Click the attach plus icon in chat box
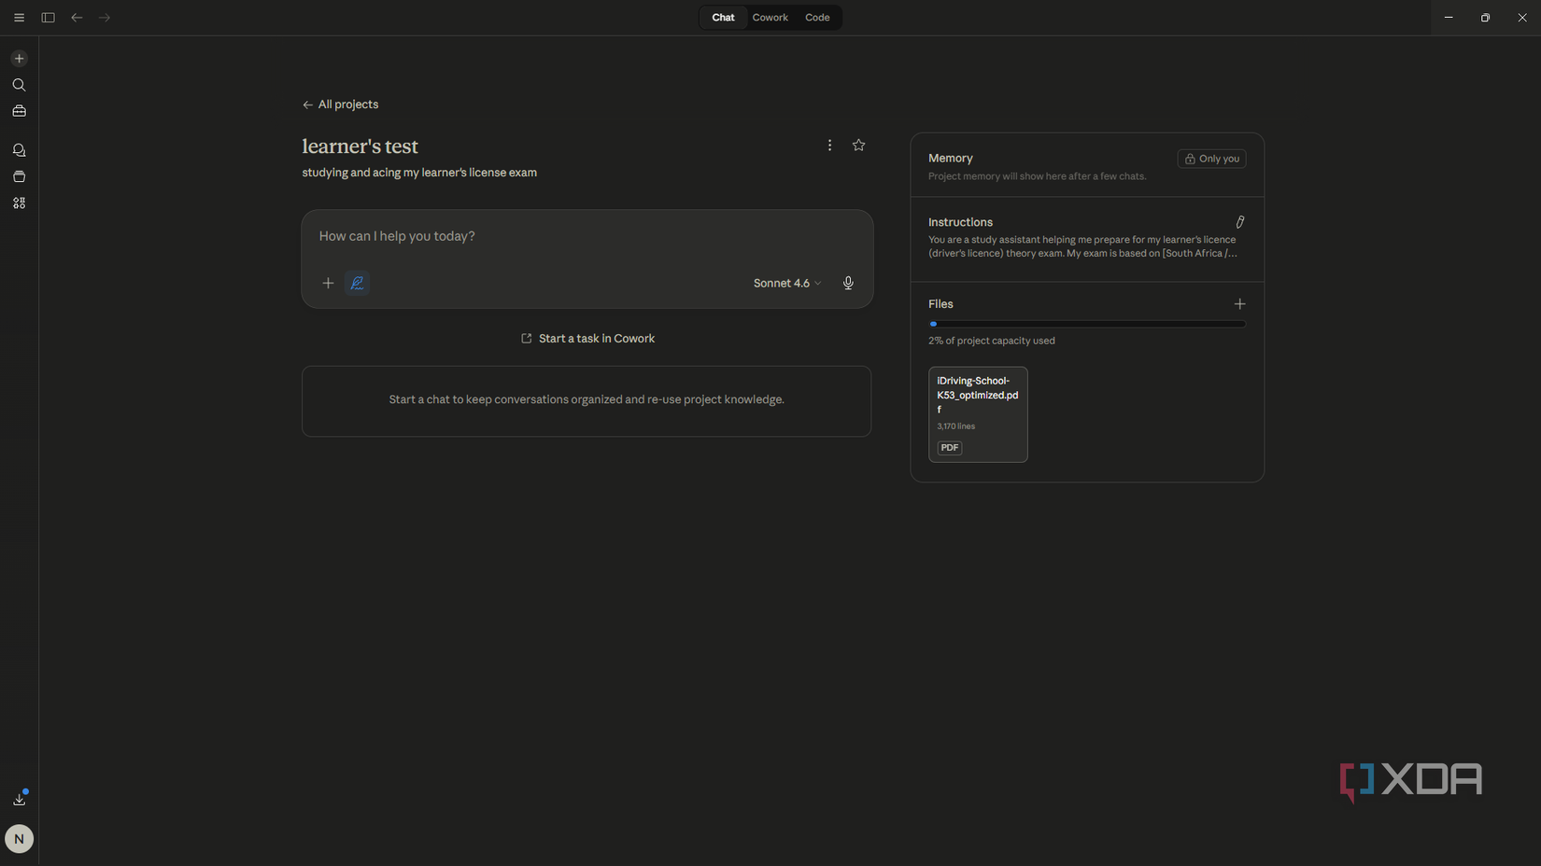Viewport: 1541px width, 866px height. (x=328, y=283)
